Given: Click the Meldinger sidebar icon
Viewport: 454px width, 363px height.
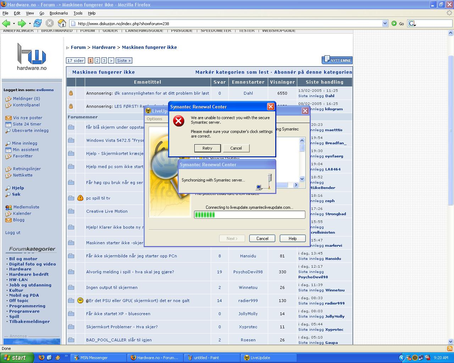Looking at the screenshot, I should point(8,99).
